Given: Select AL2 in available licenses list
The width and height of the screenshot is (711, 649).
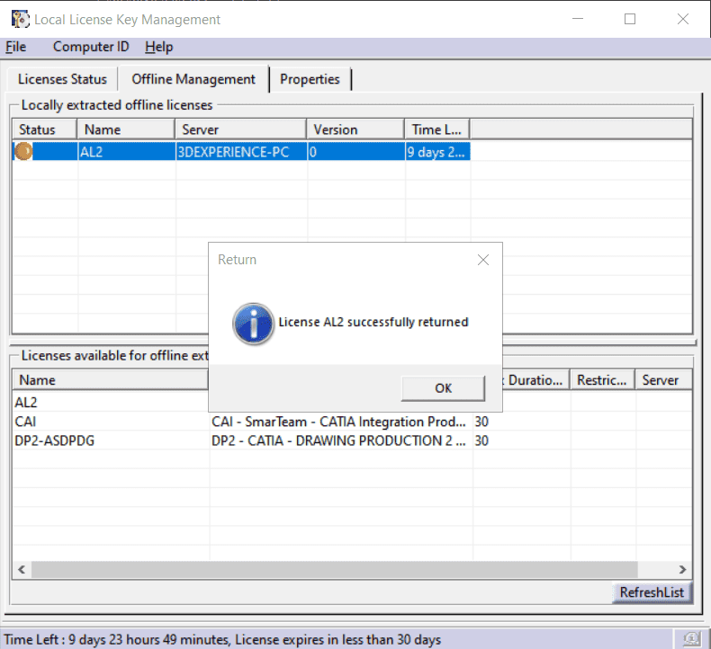Looking at the screenshot, I should point(26,402).
